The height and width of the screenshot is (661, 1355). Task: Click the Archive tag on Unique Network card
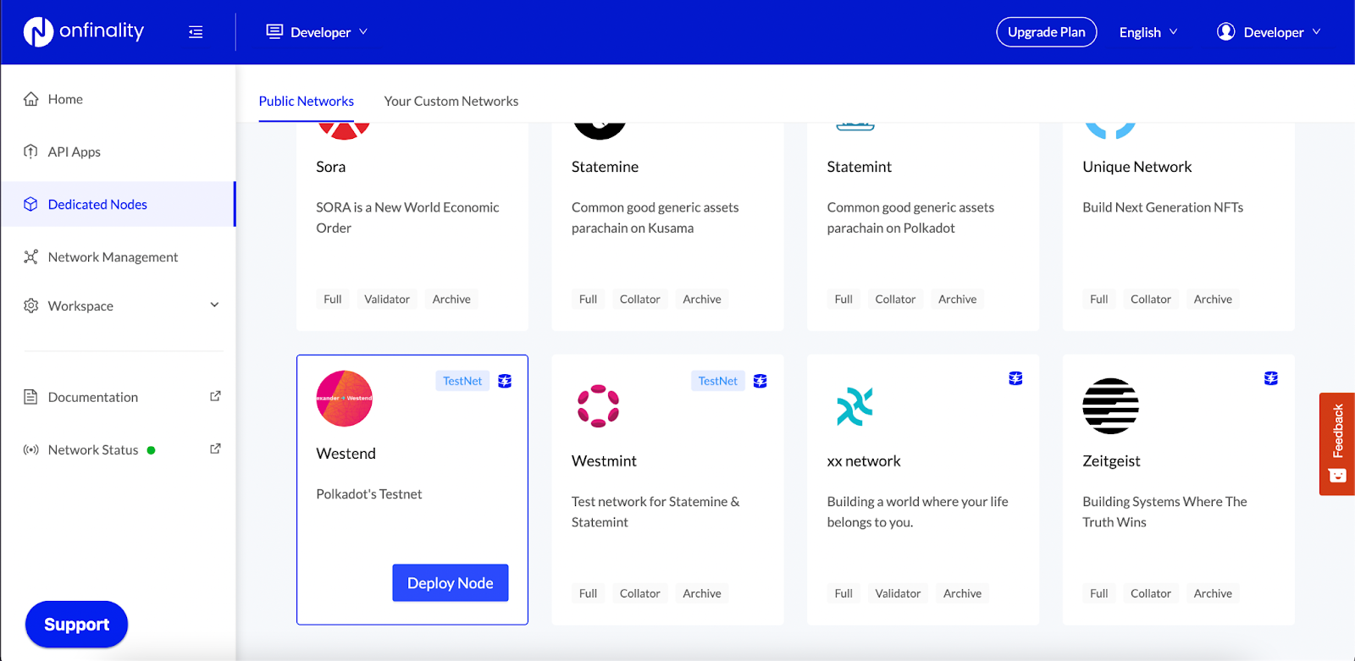(x=1213, y=299)
